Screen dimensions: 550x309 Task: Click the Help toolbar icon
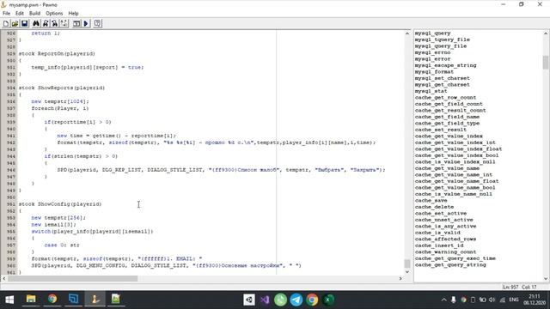click(97, 23)
